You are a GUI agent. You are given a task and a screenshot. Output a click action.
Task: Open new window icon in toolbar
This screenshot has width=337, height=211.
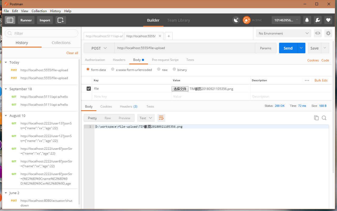pos(61,20)
